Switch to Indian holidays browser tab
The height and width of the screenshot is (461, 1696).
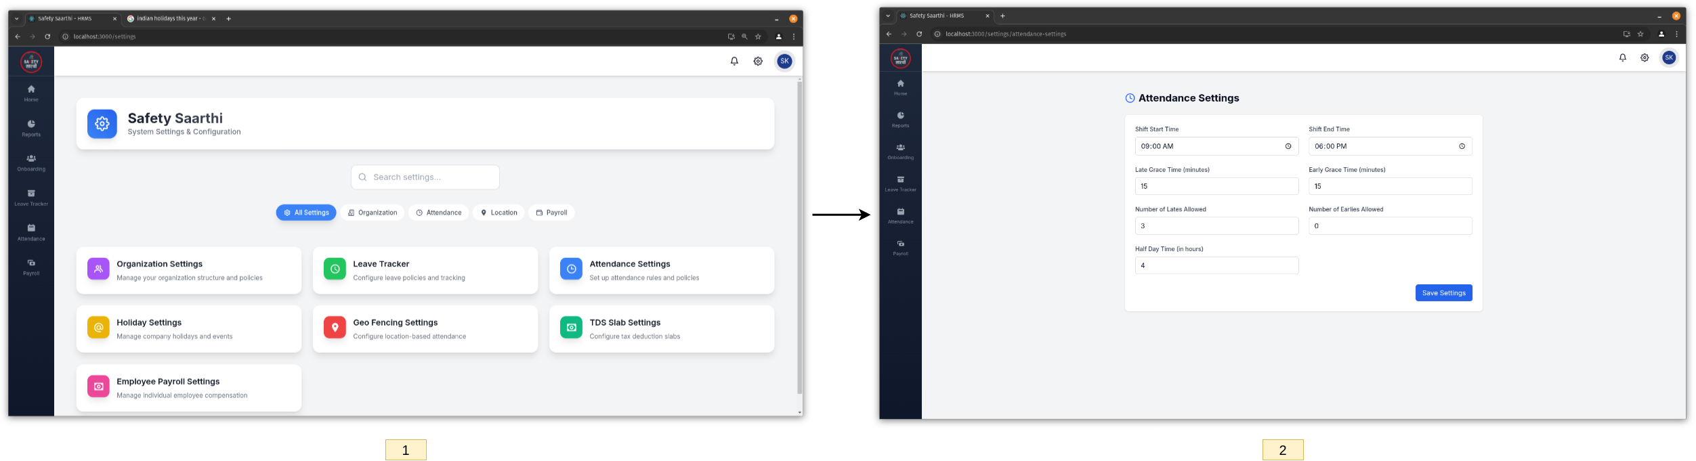[169, 19]
